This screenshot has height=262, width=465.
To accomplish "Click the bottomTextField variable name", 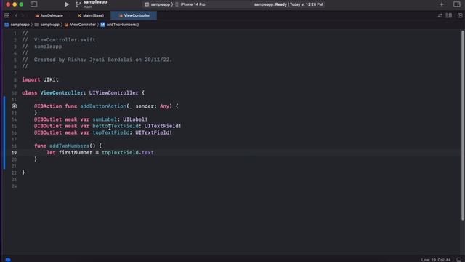I will click(116, 126).
